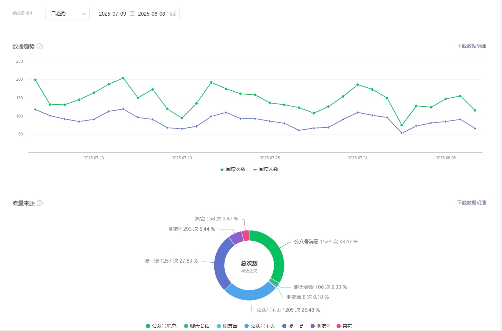Open the 日趋势 trend dropdown
The width and height of the screenshot is (502, 331).
click(x=67, y=14)
